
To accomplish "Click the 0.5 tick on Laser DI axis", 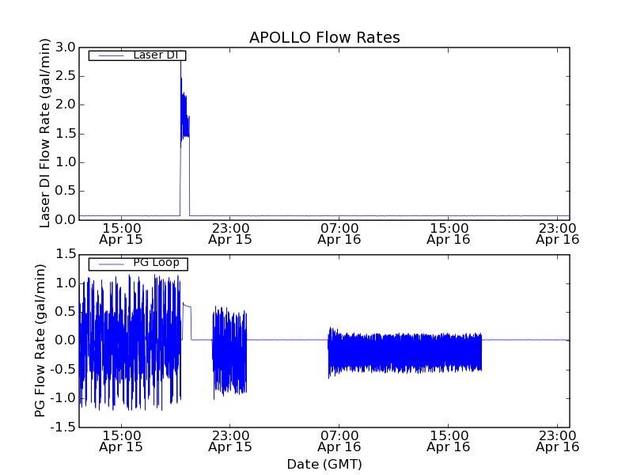I will click(x=66, y=191).
